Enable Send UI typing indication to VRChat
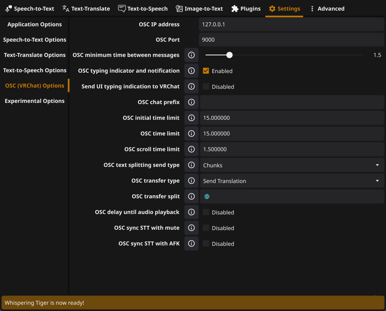 coord(206,86)
